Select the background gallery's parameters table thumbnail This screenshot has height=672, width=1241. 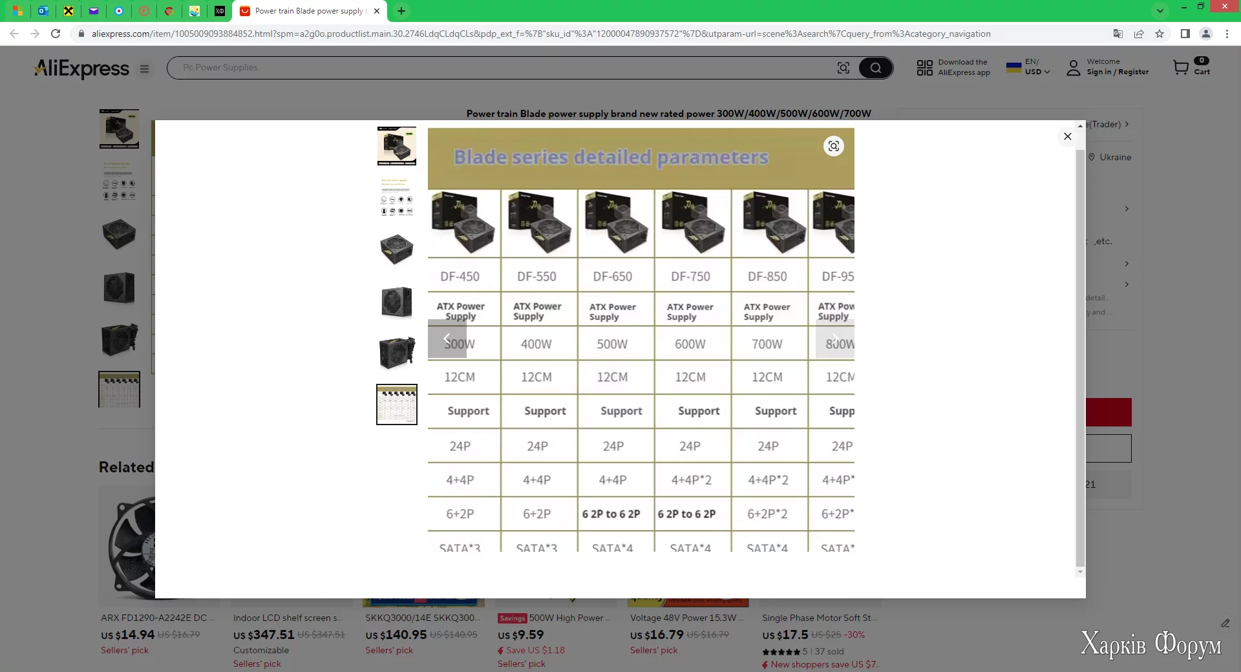(x=119, y=390)
